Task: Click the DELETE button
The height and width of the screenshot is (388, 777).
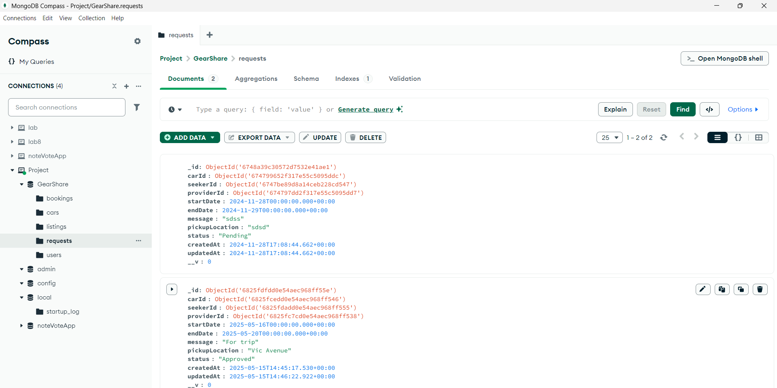Action: (365, 137)
